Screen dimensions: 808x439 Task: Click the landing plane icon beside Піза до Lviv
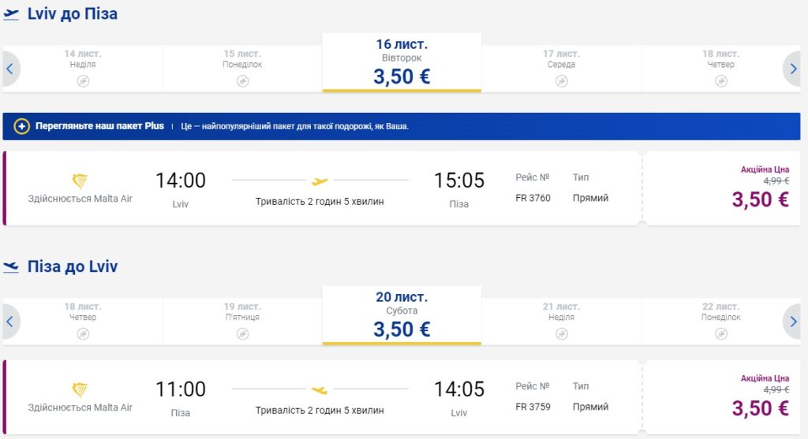pyautogui.click(x=11, y=267)
